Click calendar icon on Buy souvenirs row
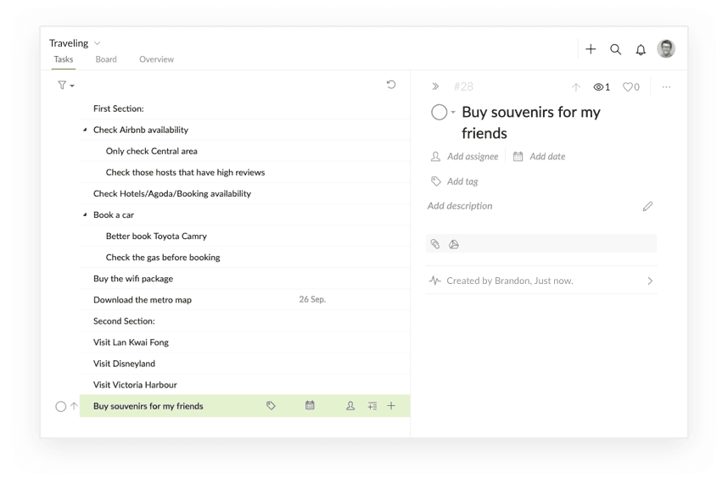This screenshot has width=728, height=484. (x=310, y=405)
